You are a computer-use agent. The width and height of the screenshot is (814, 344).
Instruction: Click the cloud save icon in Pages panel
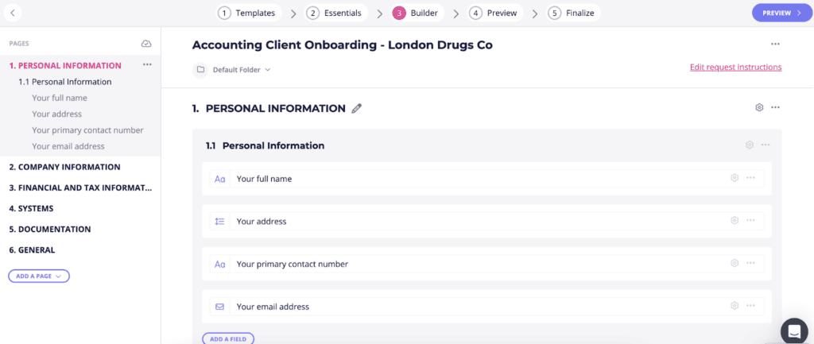tap(146, 44)
